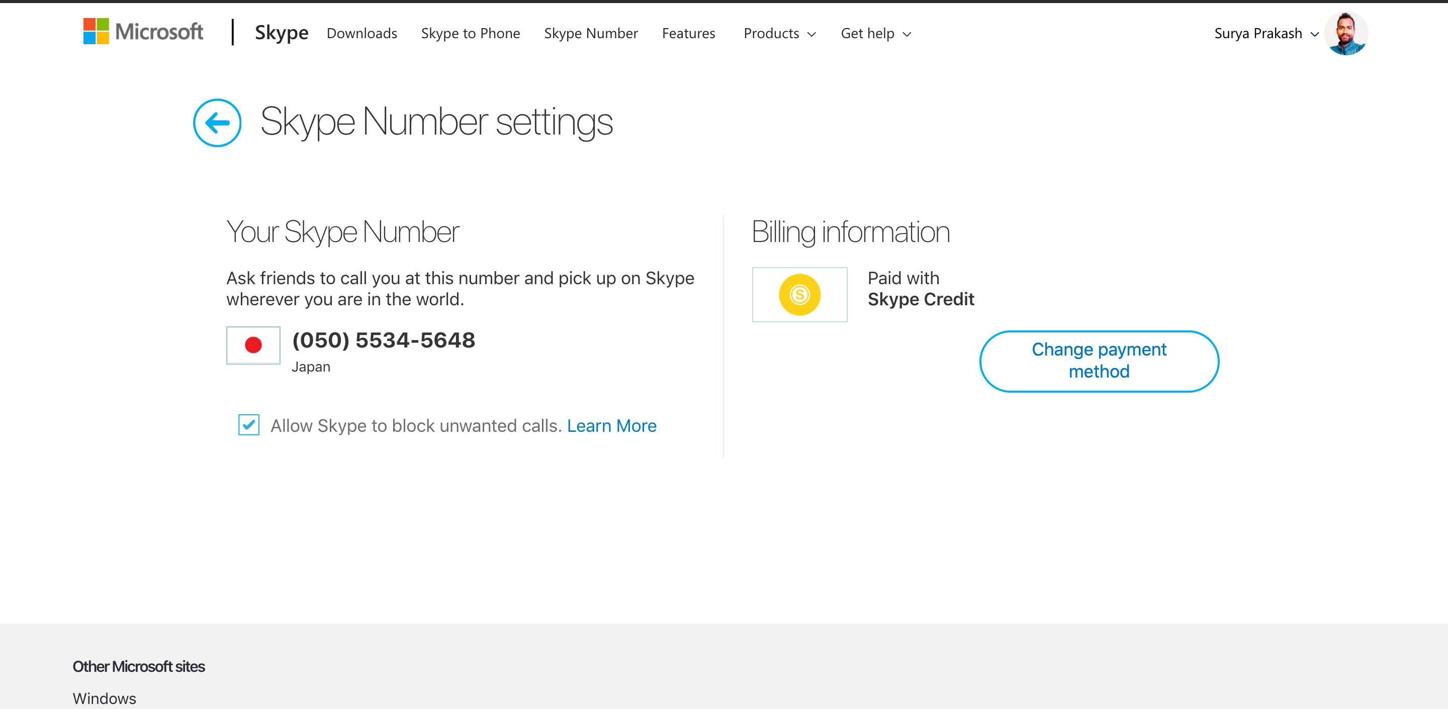Click the Skype brand link
This screenshot has width=1448, height=709.
tap(282, 33)
